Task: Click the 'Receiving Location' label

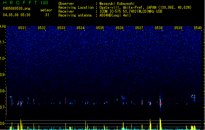Action: [x=76, y=7]
